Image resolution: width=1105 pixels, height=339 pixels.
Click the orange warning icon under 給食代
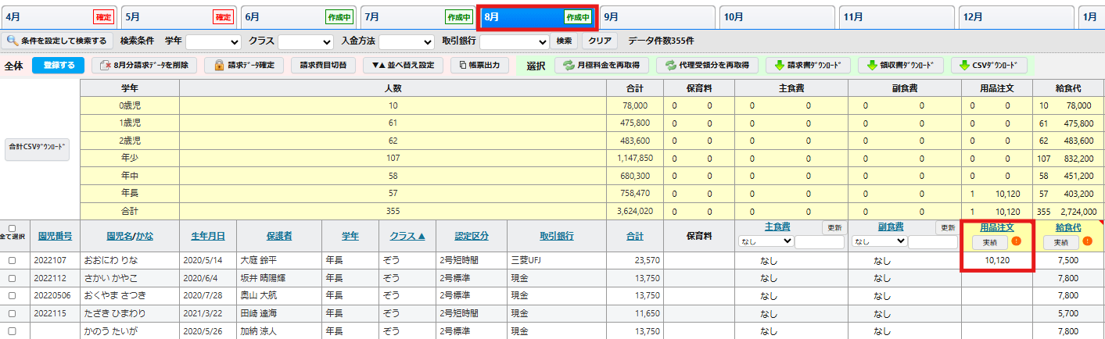[1088, 242]
